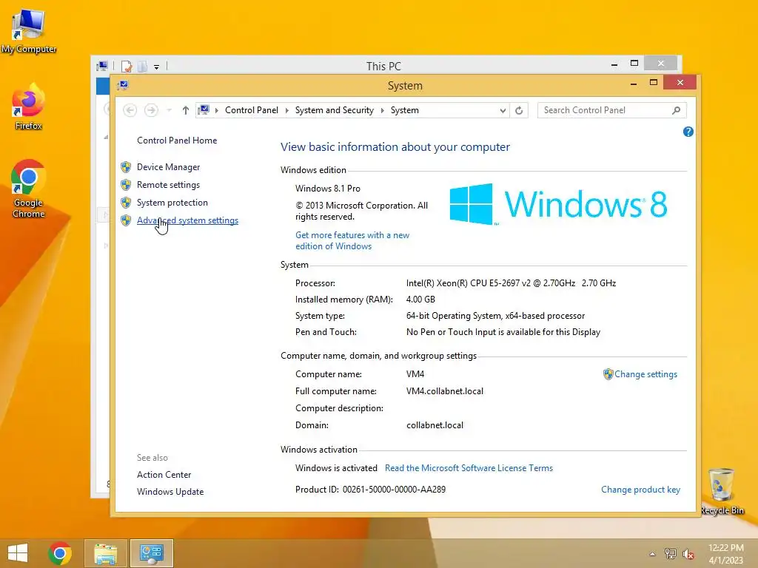Open Remote settings link

click(168, 185)
